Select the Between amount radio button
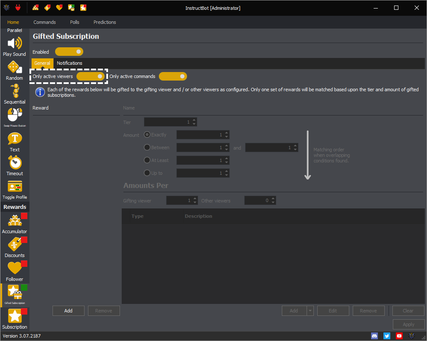This screenshot has height=341, width=427. point(147,147)
